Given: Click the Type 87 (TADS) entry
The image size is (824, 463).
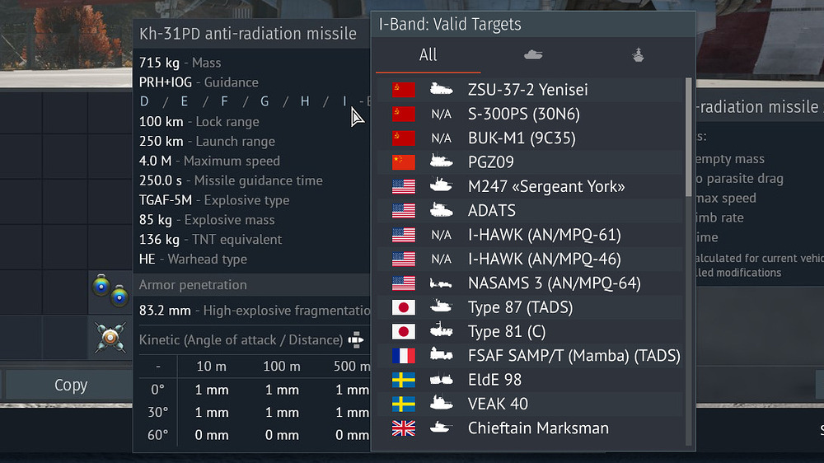Looking at the screenshot, I should [530, 307].
